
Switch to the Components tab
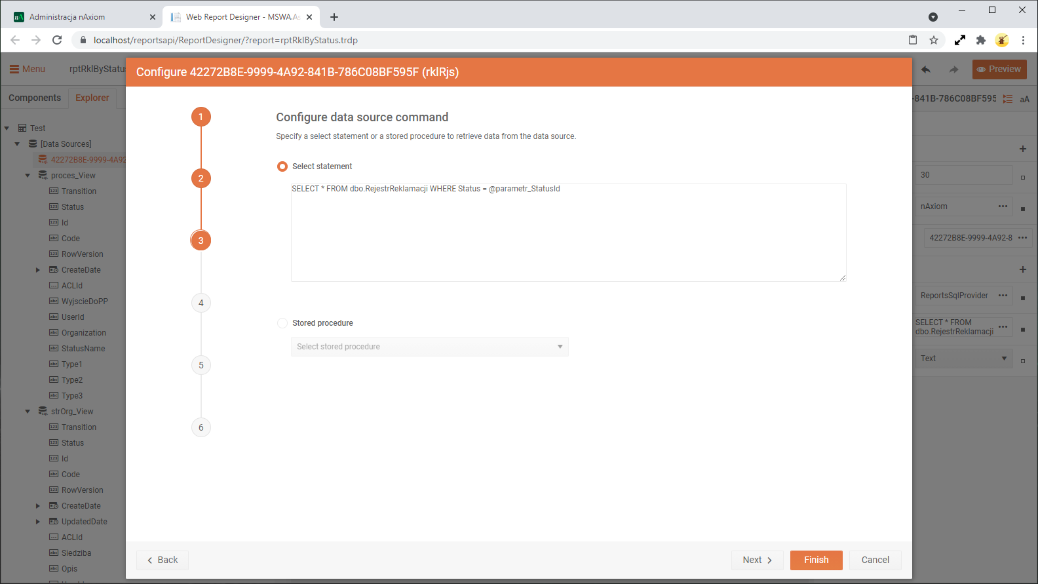[35, 98]
